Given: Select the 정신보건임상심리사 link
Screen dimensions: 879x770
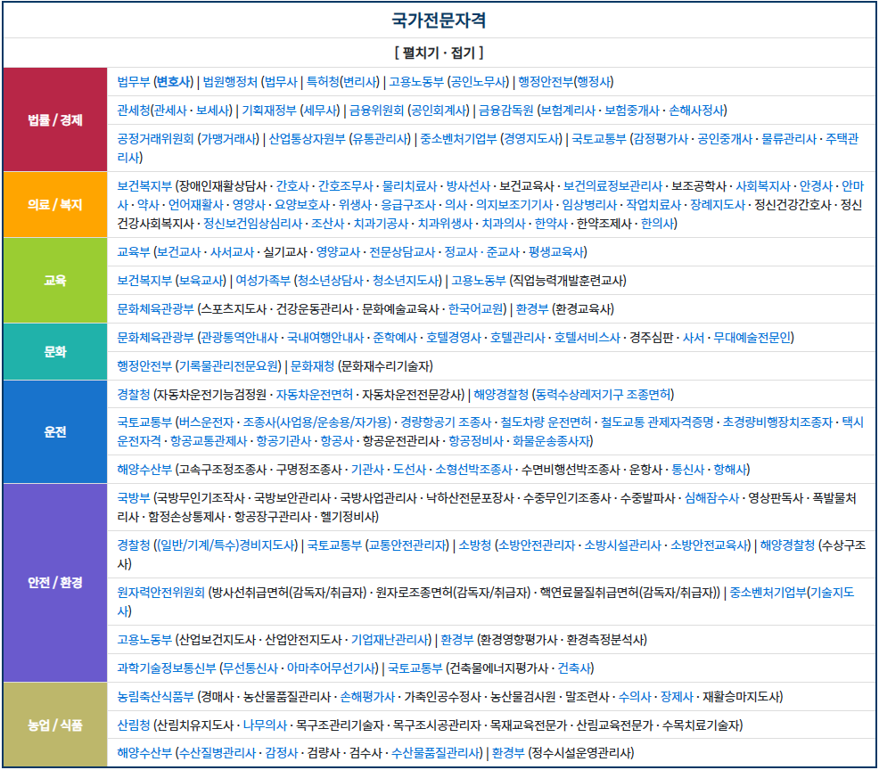Looking at the screenshot, I should (253, 225).
